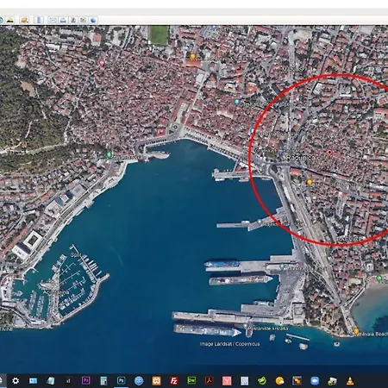Click green pin above the beach cove
This screenshot has width=388, height=388.
379,278
